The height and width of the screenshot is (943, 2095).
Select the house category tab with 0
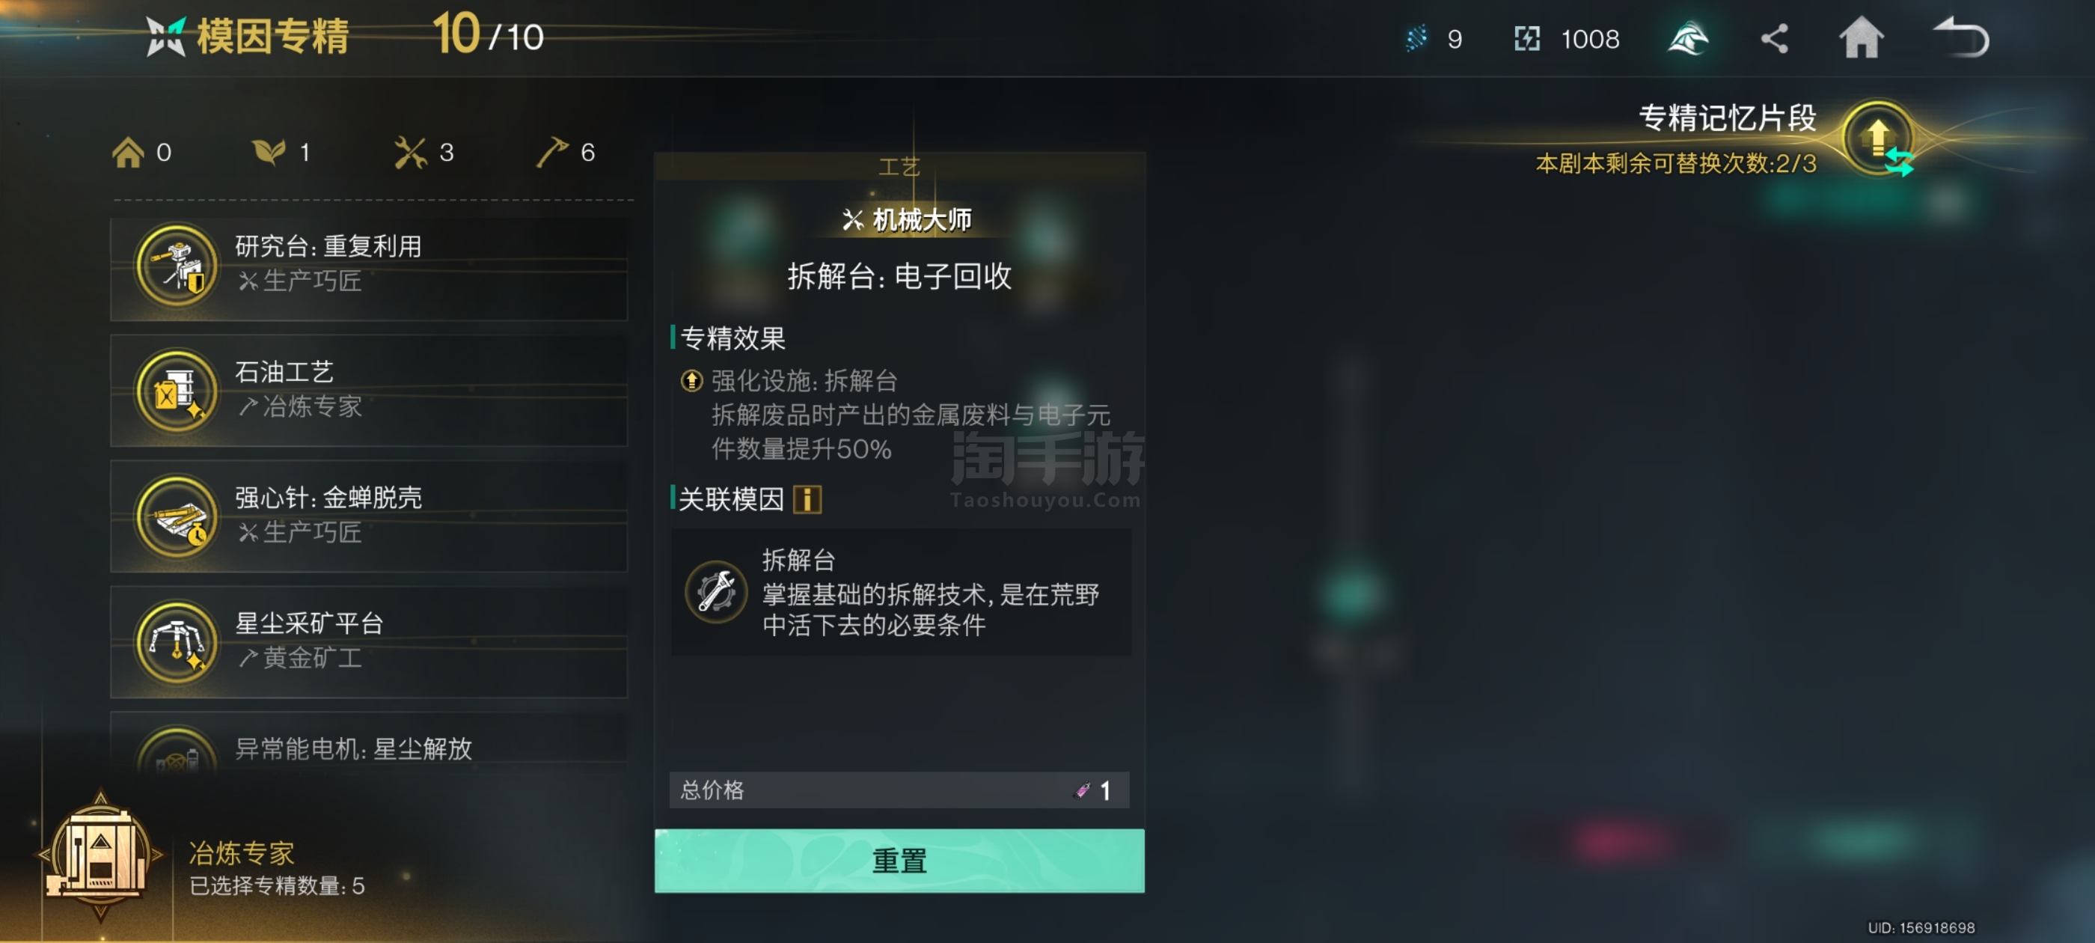(x=141, y=152)
